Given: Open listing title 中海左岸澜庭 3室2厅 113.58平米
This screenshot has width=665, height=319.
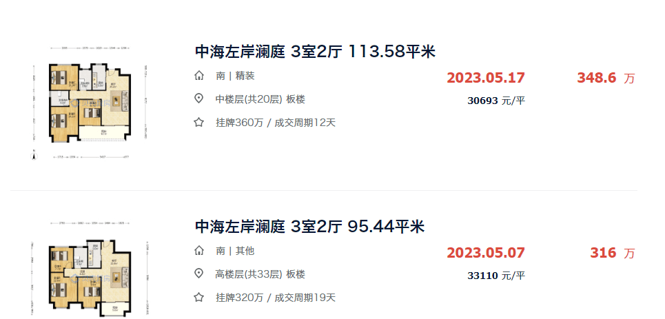Looking at the screenshot, I should (315, 52).
